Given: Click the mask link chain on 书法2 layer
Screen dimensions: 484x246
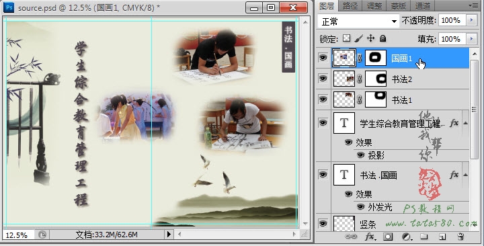Looking at the screenshot, I should pyautogui.click(x=359, y=79).
